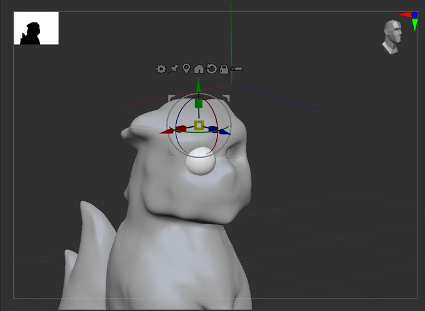Click the green upward move arrow cone
The height and width of the screenshot is (311, 425).
(198, 85)
